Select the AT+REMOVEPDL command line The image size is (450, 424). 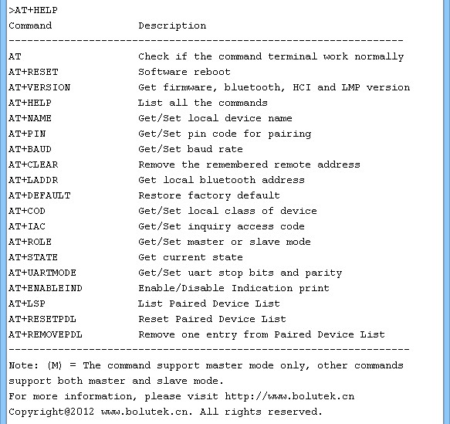(x=46, y=334)
